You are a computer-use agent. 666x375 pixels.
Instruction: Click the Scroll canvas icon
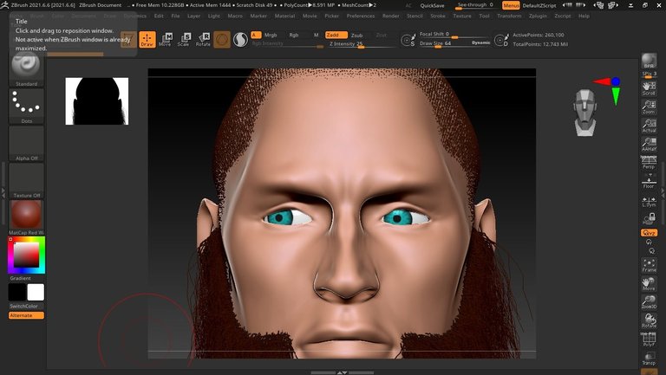point(649,87)
